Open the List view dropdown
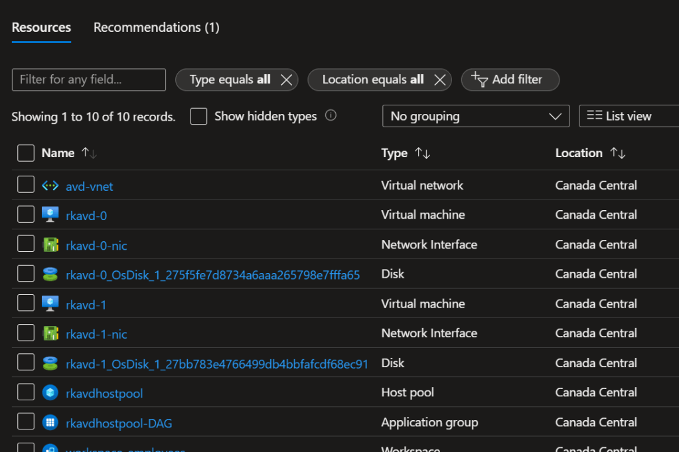This screenshot has height=452, width=679. [629, 116]
